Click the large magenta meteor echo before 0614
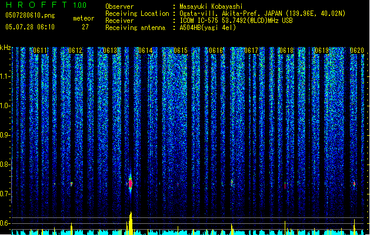This screenshot has height=235, width=370. coord(131,183)
